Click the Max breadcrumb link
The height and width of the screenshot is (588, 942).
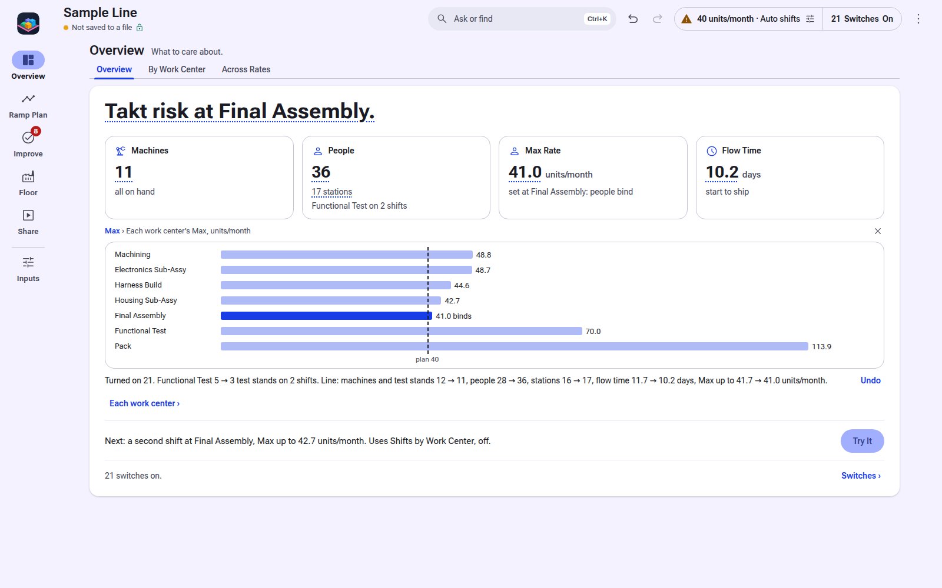112,231
